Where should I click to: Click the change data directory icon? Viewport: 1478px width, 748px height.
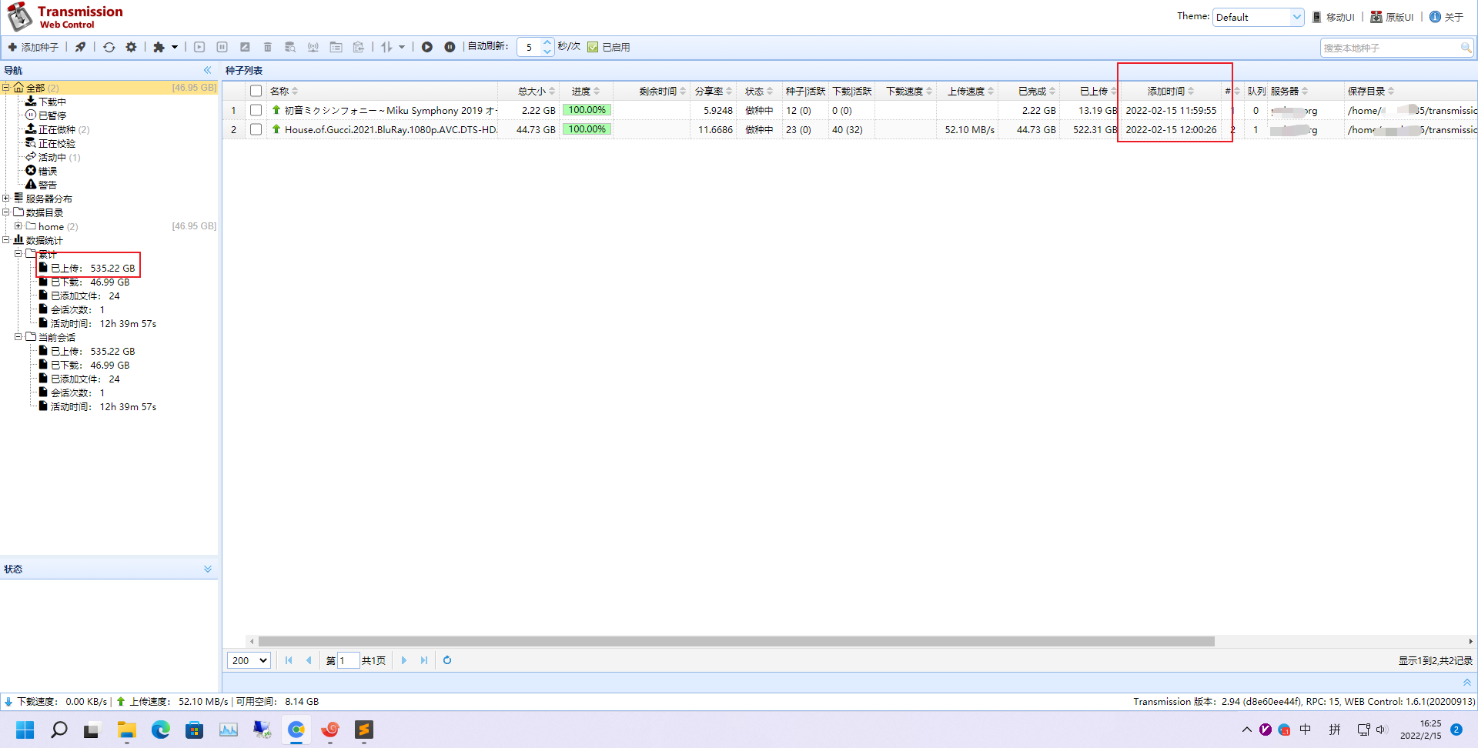pyautogui.click(x=336, y=47)
